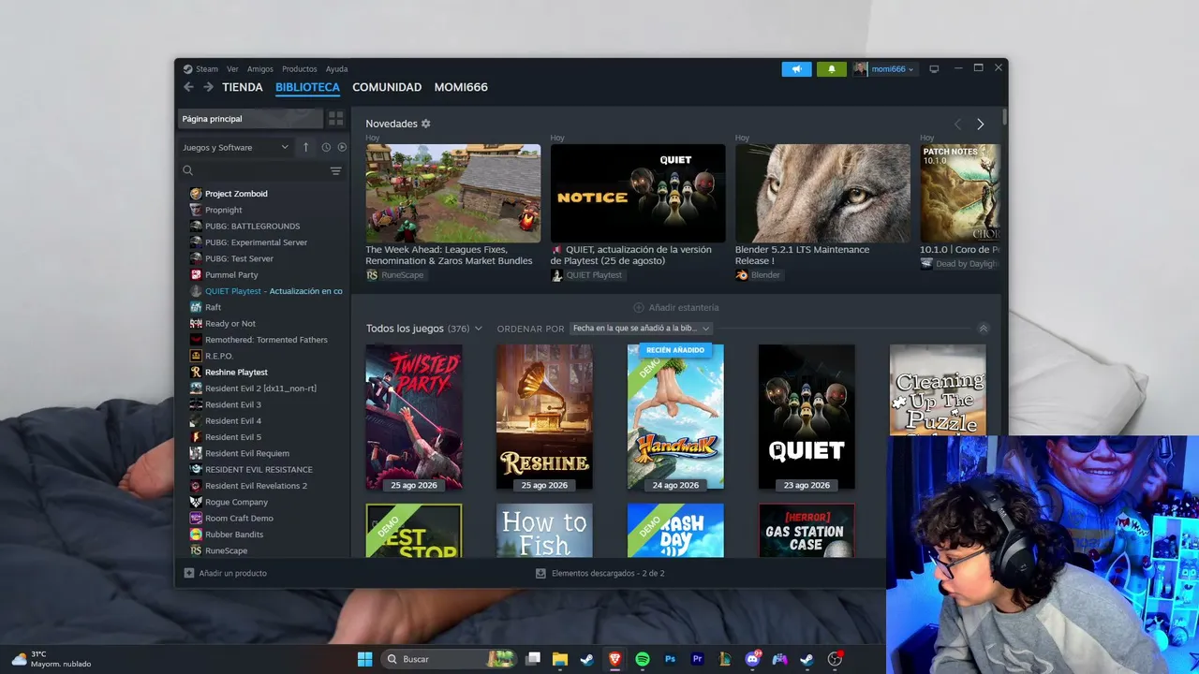Open the Reshine game cover

(544, 418)
